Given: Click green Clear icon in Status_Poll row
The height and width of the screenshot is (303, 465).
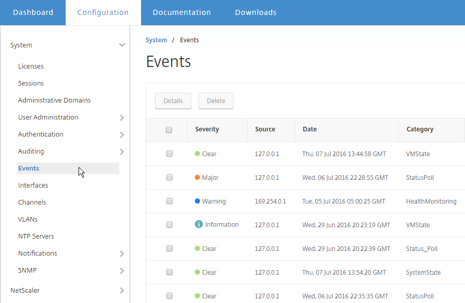Looking at the screenshot, I should point(197,248).
